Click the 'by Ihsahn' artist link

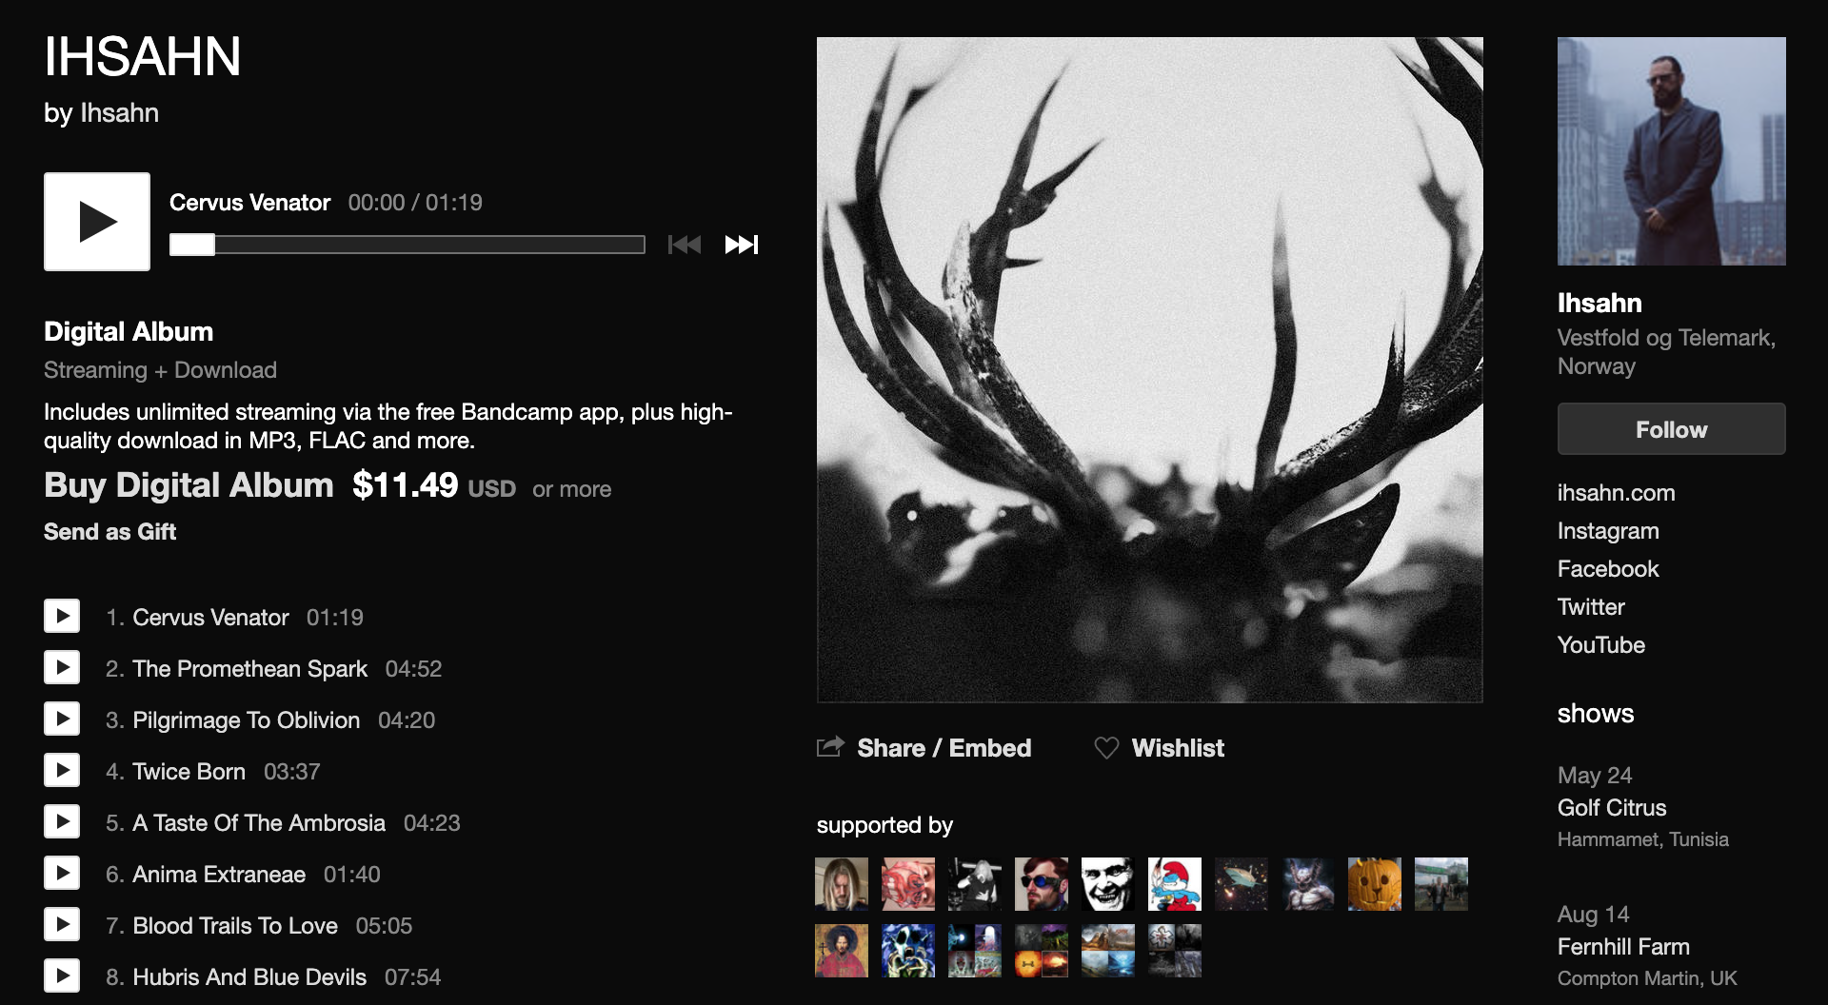(x=119, y=113)
